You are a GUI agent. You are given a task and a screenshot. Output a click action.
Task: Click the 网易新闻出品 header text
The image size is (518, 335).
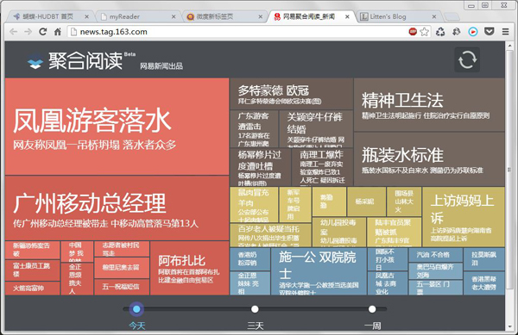coord(161,66)
